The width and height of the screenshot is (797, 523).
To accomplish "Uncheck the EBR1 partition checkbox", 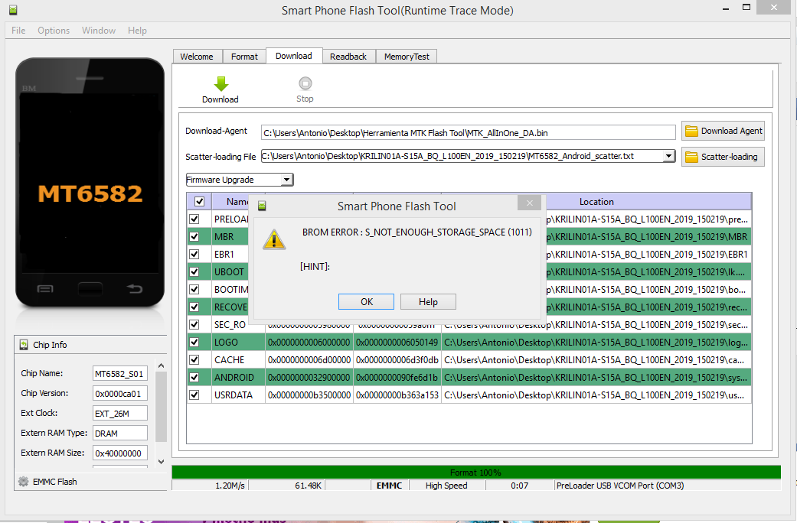I will click(194, 255).
